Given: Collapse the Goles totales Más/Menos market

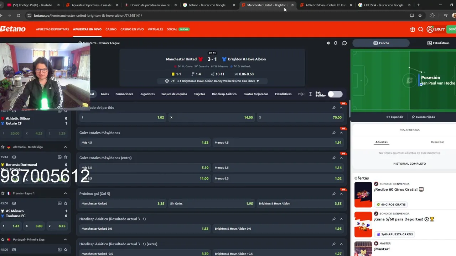Looking at the screenshot, I should [341, 133].
